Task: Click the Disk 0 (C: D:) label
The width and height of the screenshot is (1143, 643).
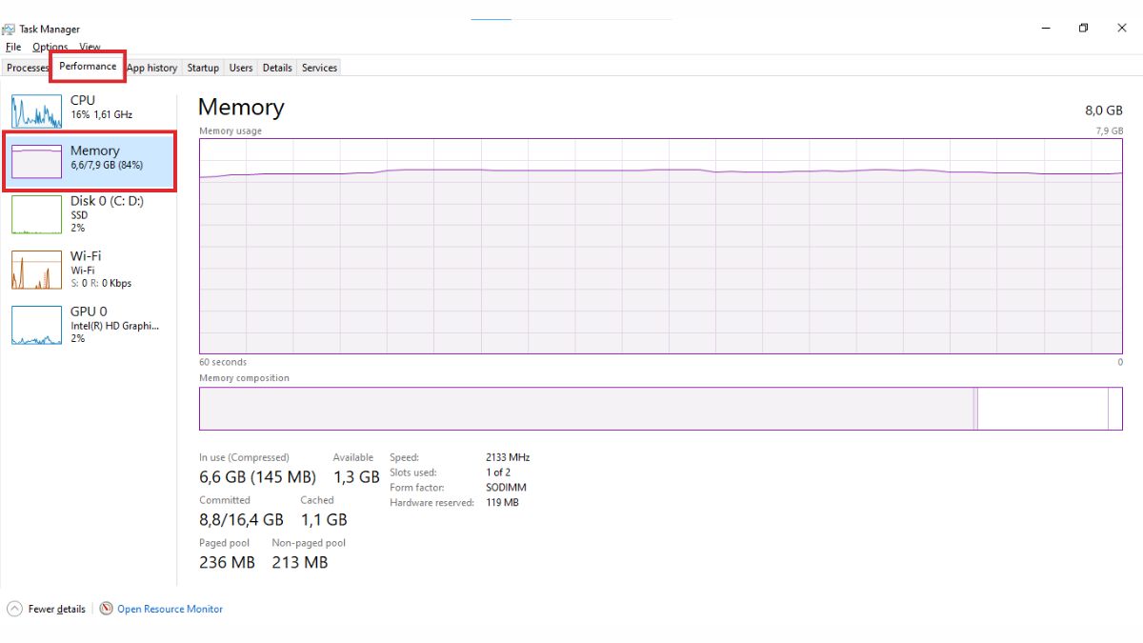Action: [x=107, y=201]
